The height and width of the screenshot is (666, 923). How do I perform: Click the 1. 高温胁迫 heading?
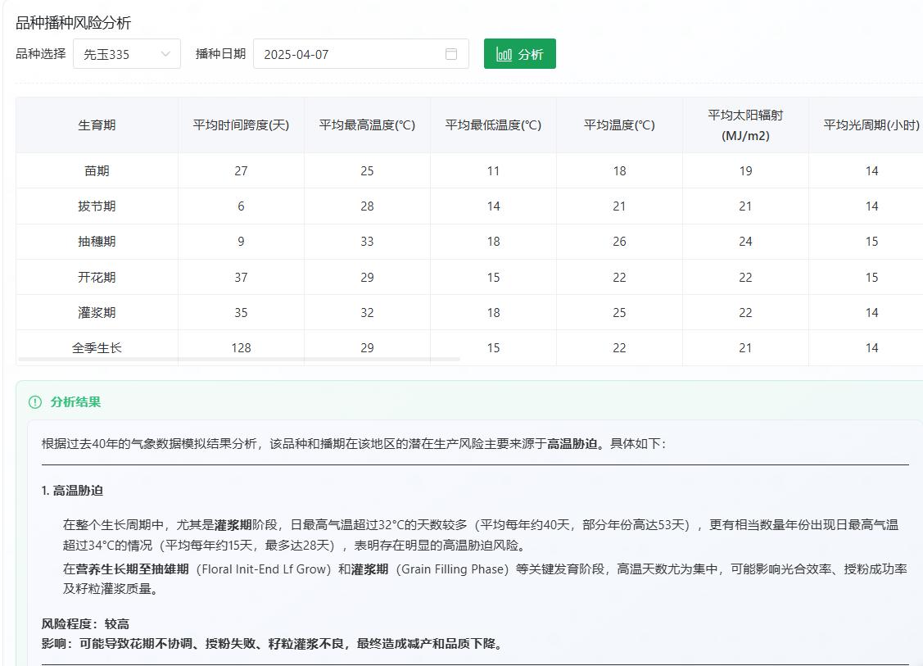(x=72, y=491)
